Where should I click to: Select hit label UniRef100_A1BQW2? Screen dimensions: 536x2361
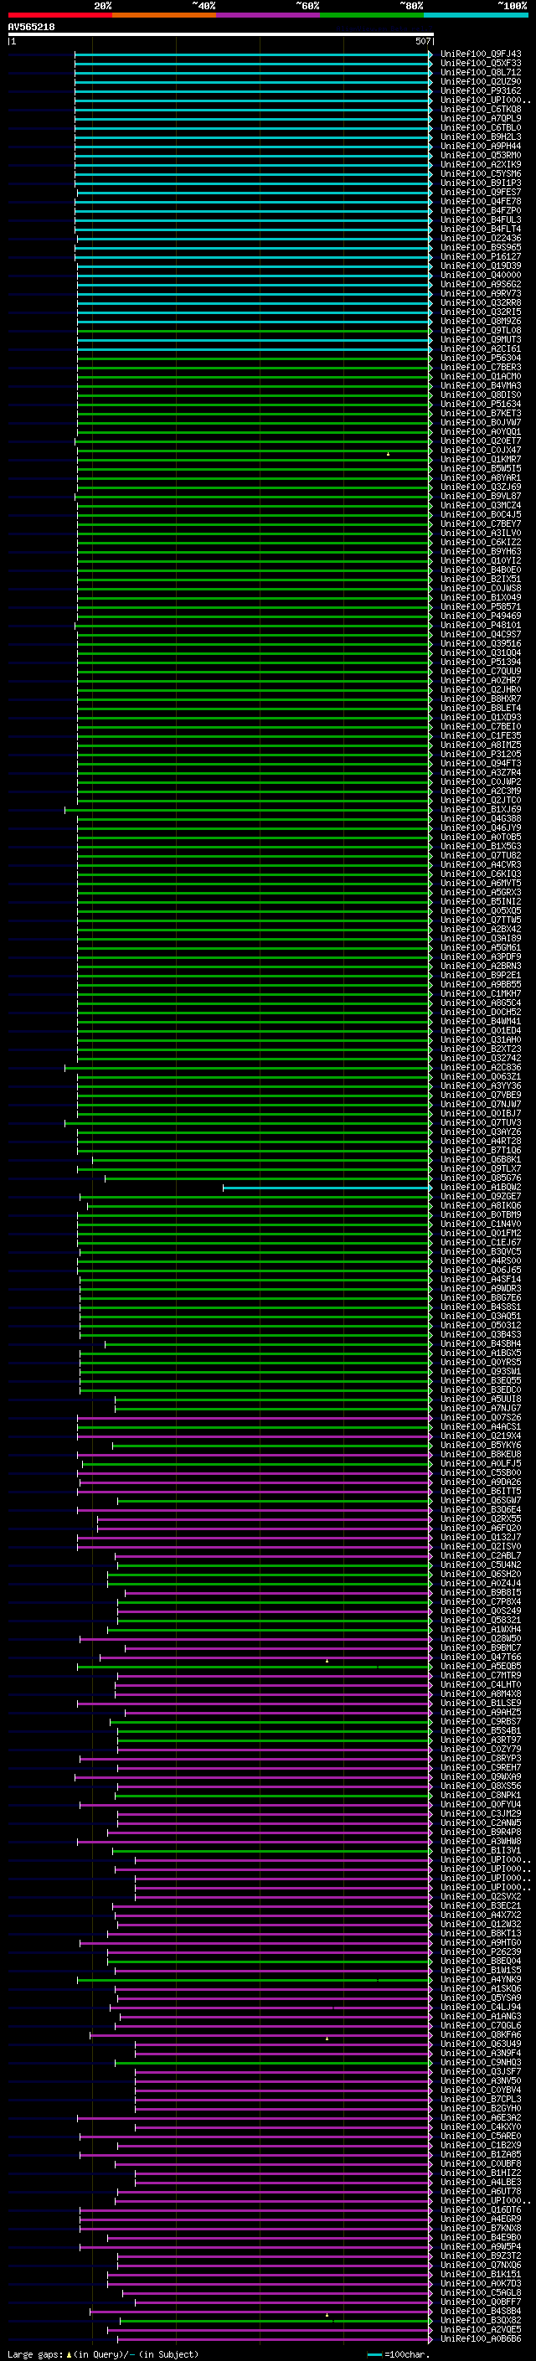tap(481, 1187)
